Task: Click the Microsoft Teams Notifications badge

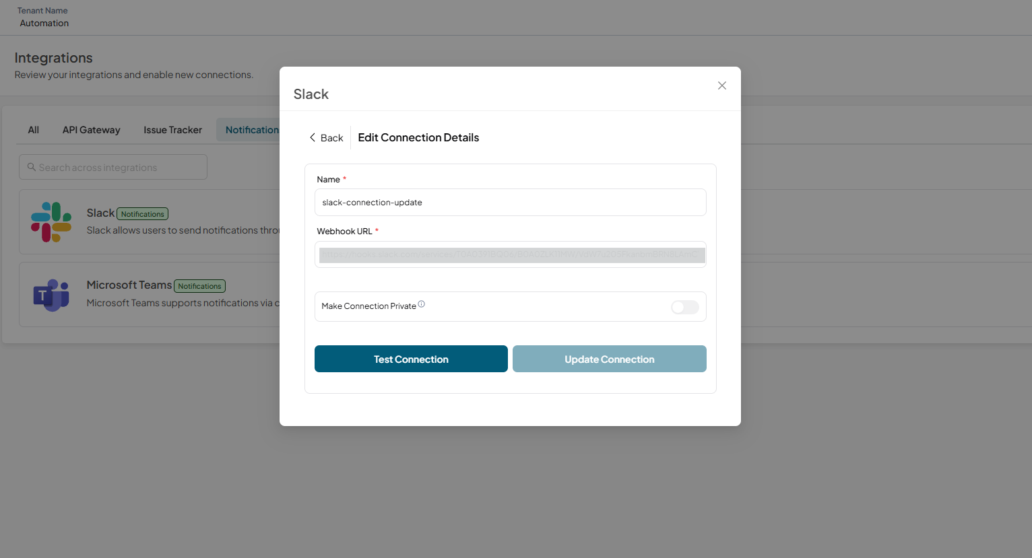Action: tap(199, 286)
